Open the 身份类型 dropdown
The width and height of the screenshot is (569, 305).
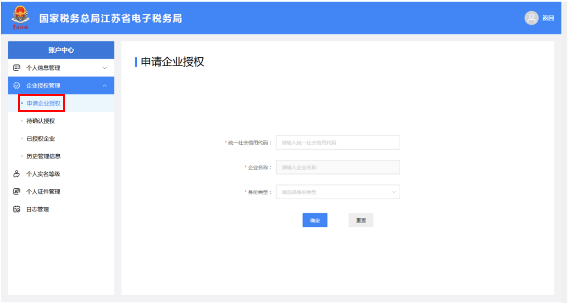338,192
